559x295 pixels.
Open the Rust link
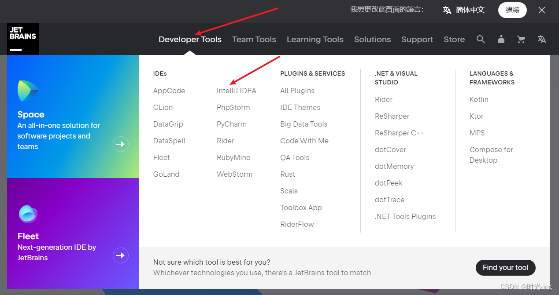coord(288,174)
